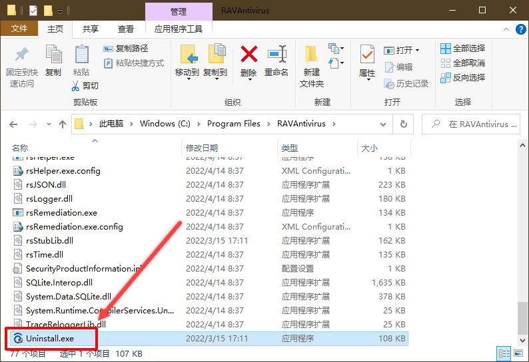Click the 管理 contextual tab
The width and height of the screenshot is (529, 362).
point(179,11)
